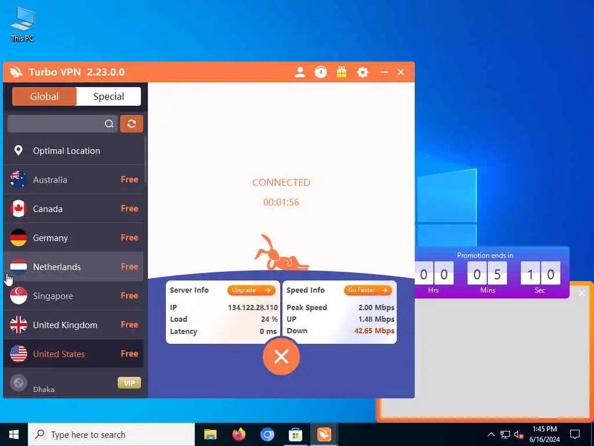Select the Singapore server name

tap(53, 296)
